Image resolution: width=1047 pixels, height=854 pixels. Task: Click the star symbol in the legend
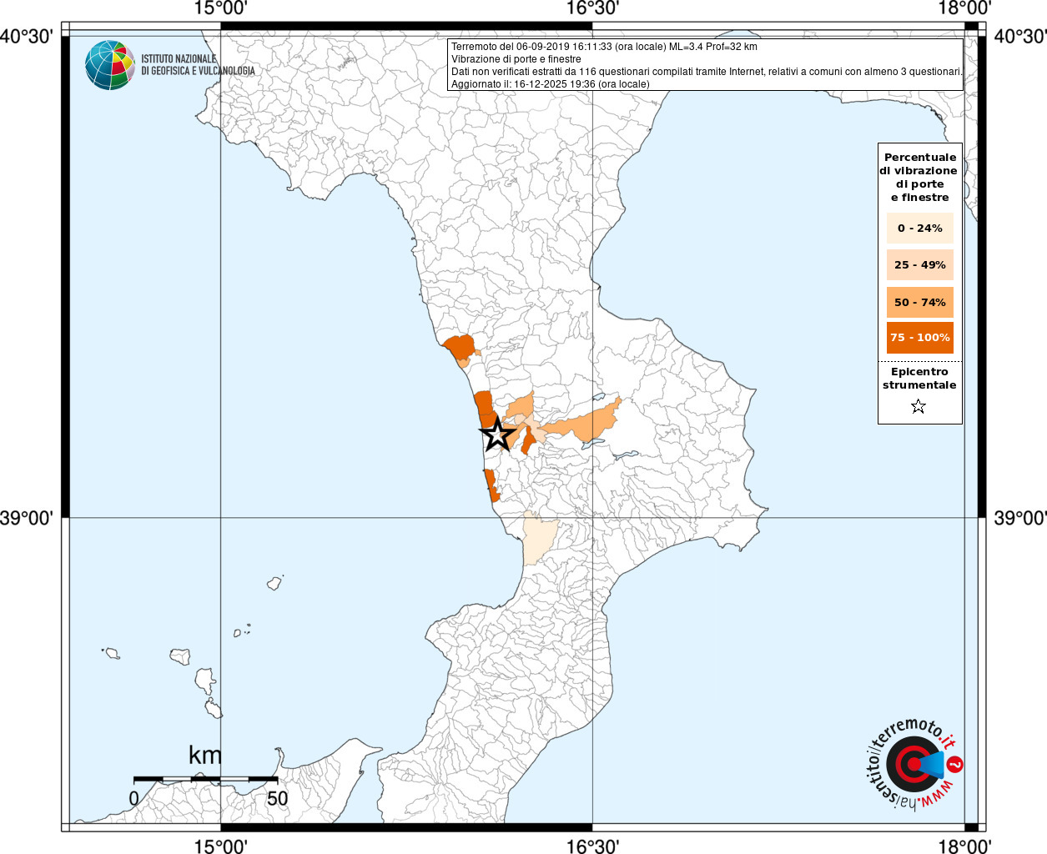click(919, 406)
